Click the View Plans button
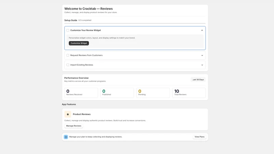 pyautogui.click(x=199, y=137)
